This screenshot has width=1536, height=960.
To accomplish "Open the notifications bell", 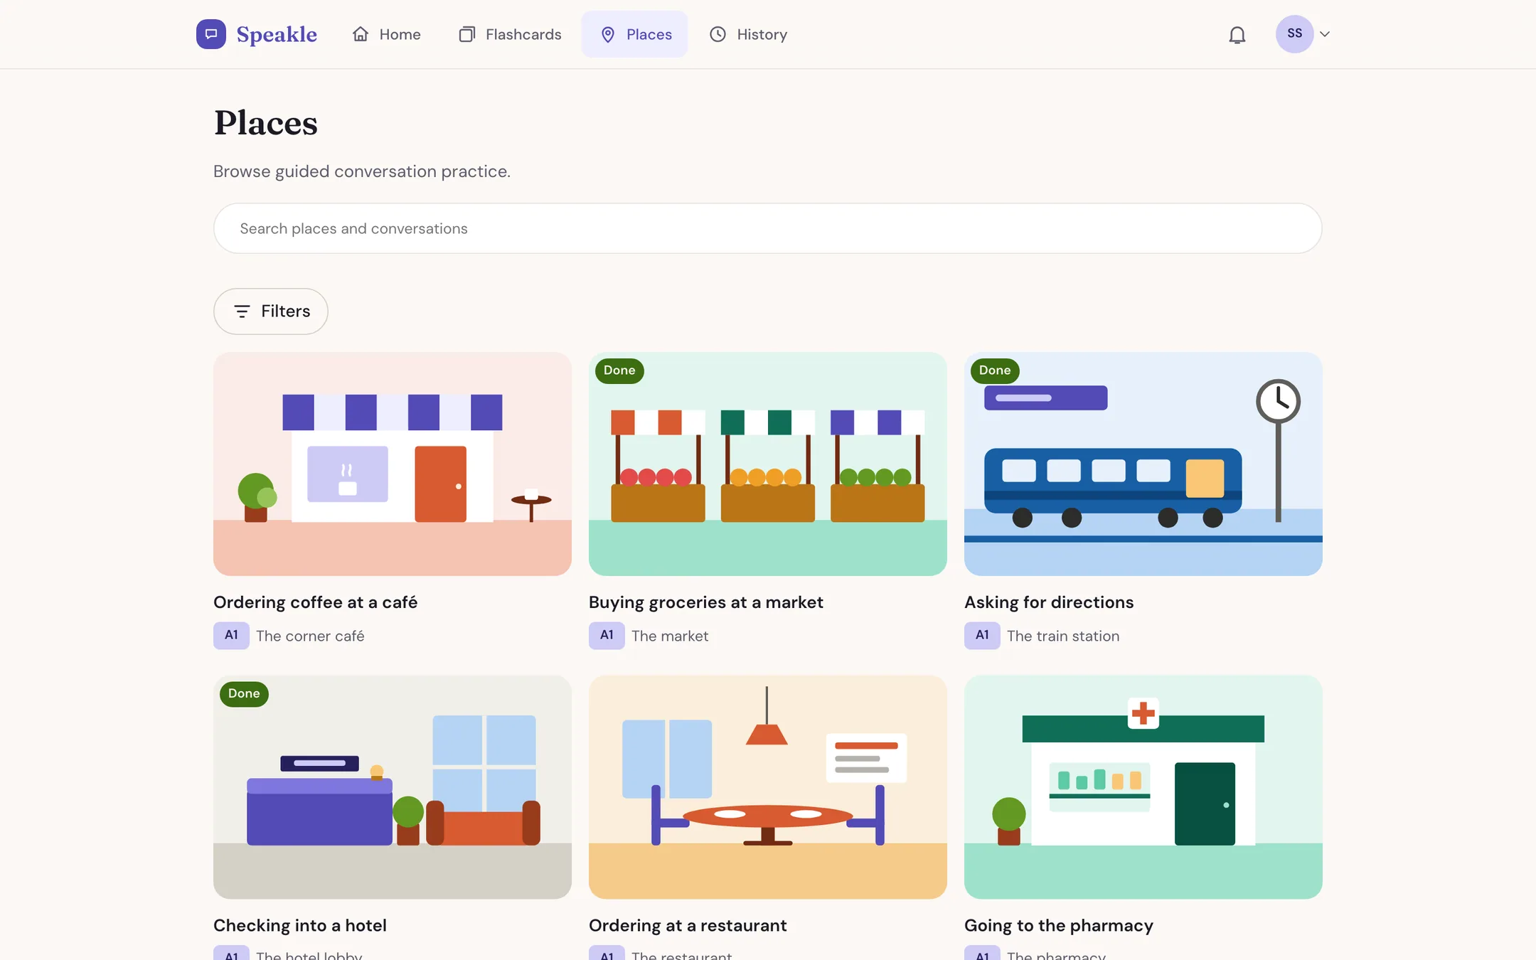I will coord(1237,34).
